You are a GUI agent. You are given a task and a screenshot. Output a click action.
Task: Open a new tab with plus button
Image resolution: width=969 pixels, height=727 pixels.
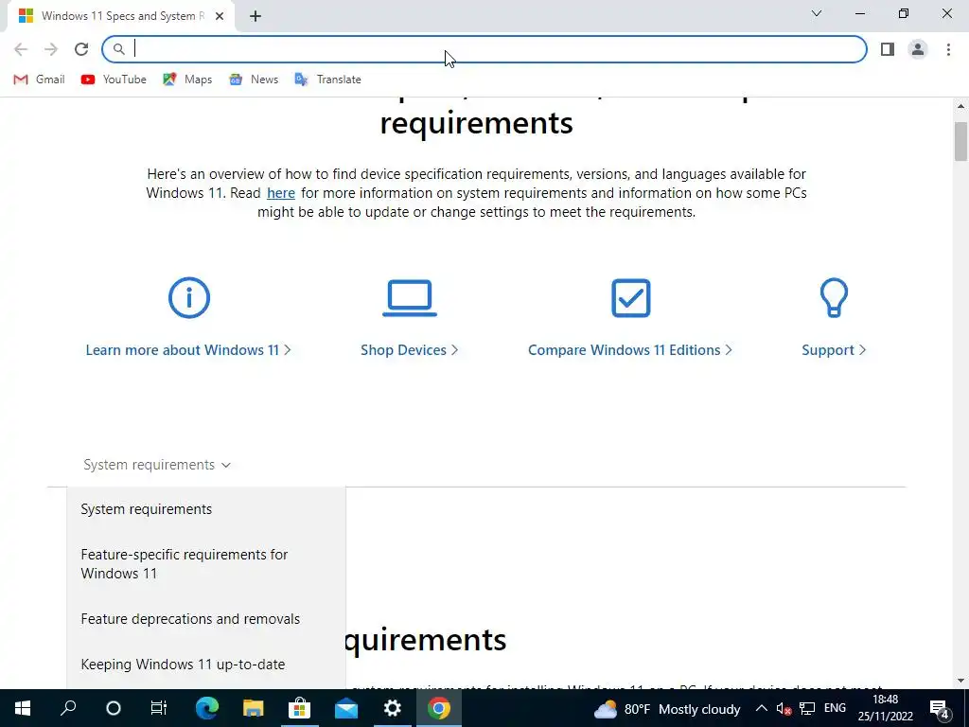(x=255, y=16)
